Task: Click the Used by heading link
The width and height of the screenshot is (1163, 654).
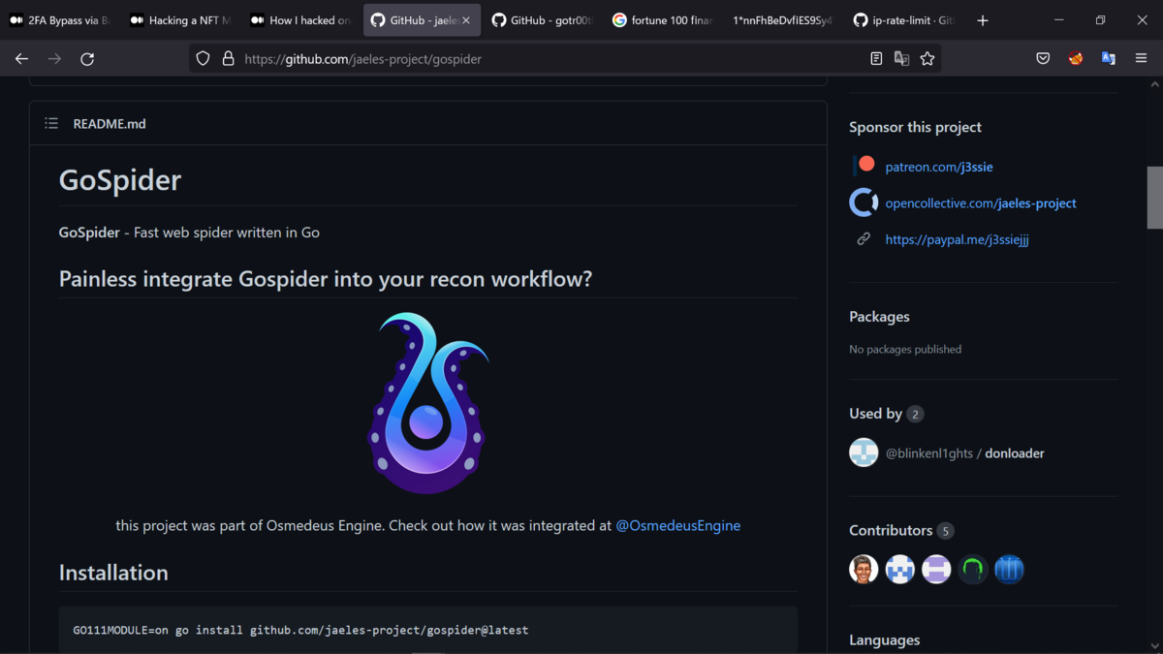Action: coord(875,414)
